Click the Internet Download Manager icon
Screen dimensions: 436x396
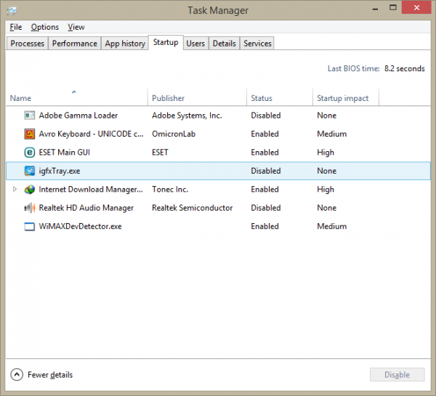tap(30, 190)
